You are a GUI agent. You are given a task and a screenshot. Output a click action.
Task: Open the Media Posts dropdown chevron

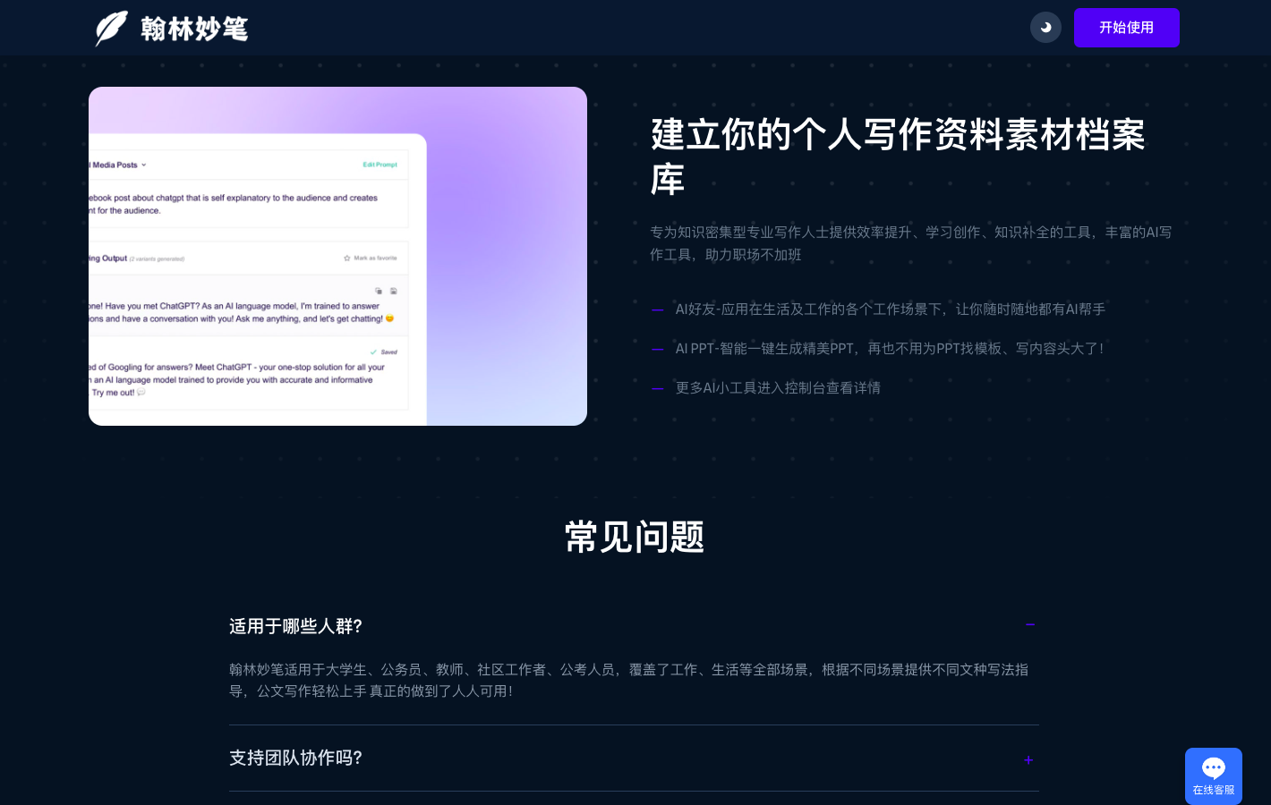point(144,165)
